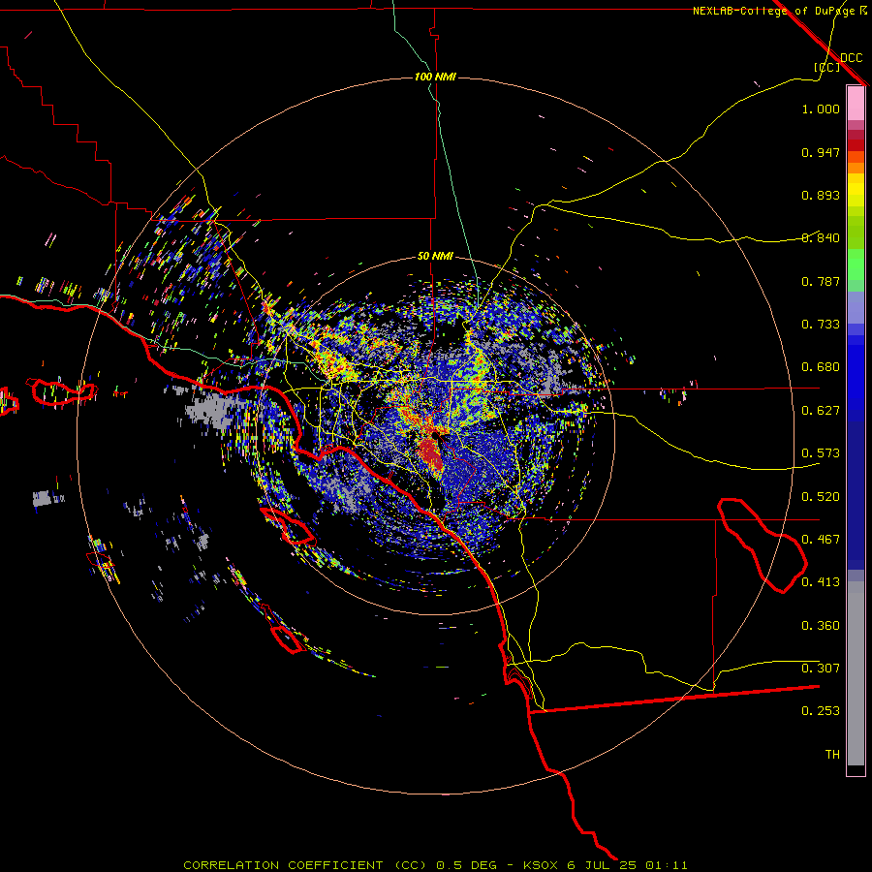Click the pink segment of the color bar
Screen dimensions: 872x872
[856, 104]
